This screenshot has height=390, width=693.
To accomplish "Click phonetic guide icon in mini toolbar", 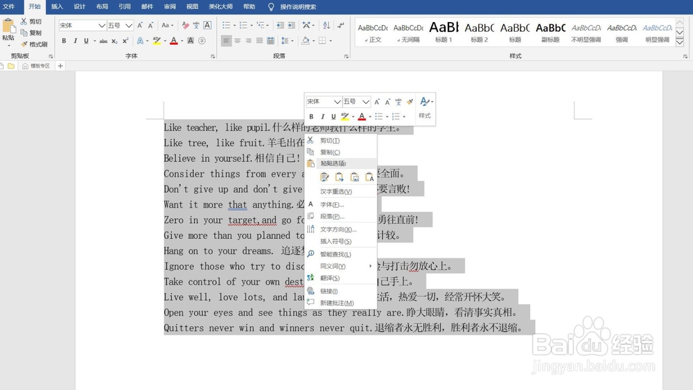I will pos(398,102).
